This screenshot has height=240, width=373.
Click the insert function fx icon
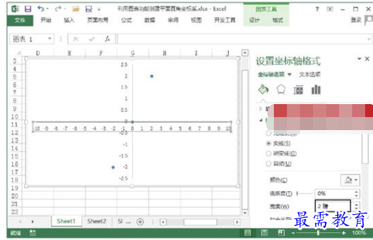click(108, 39)
